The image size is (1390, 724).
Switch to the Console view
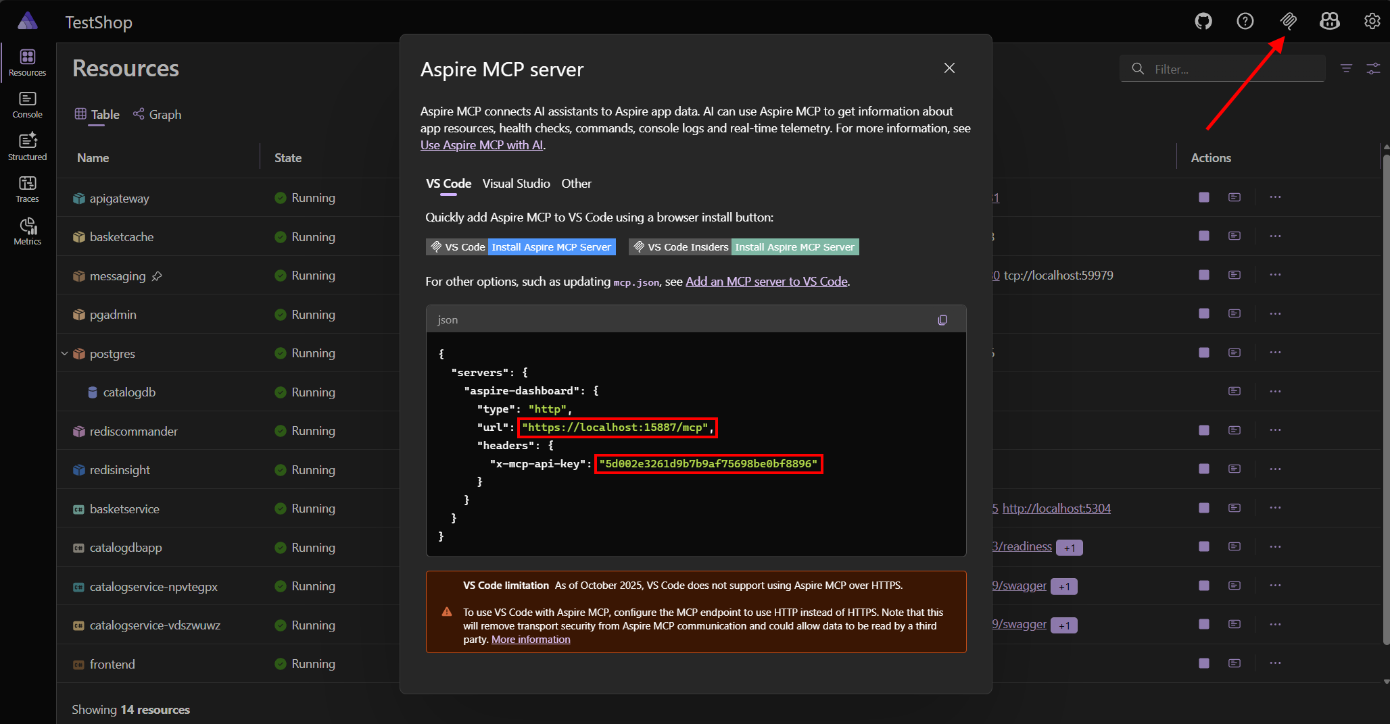point(27,103)
